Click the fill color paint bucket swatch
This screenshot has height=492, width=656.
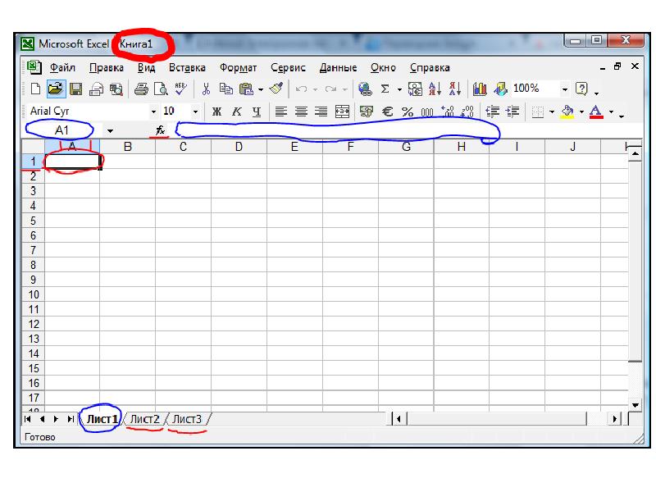pos(567,112)
